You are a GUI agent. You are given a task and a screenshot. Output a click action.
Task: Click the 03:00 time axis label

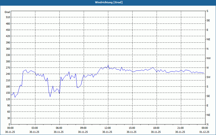[x=35, y=128]
